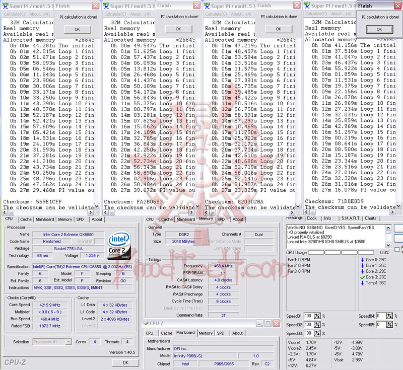Screen dimensions: 403x370
Task: Click the OK button at CPU-Z processor window bottom
Action: point(125,362)
